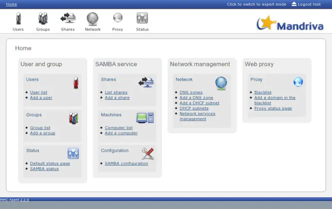Click the 'Network management' section heading
Screen dimensions: 332x209
[200, 64]
